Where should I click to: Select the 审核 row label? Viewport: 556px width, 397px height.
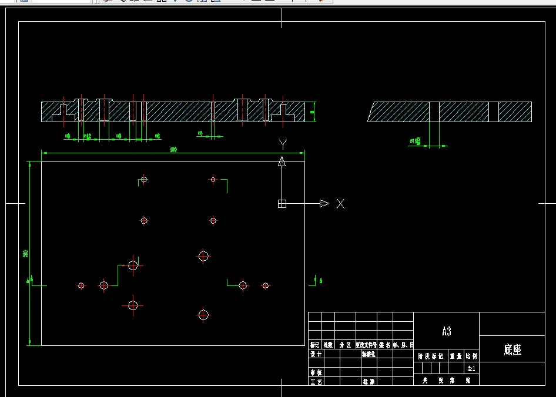click(316, 372)
